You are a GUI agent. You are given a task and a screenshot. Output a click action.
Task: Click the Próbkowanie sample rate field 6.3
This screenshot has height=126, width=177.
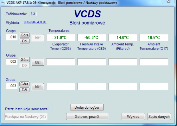[x=33, y=14]
